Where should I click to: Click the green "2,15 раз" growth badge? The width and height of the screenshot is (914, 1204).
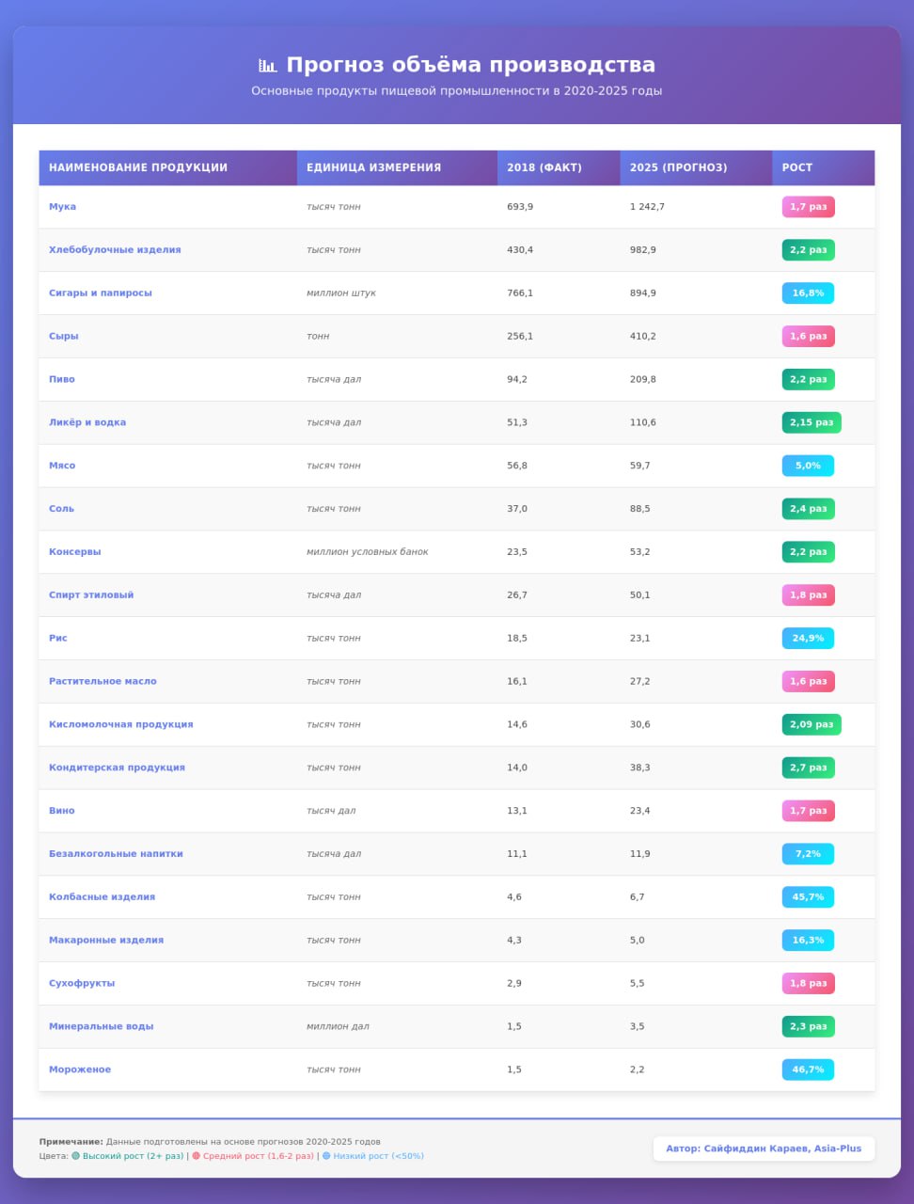pos(811,422)
